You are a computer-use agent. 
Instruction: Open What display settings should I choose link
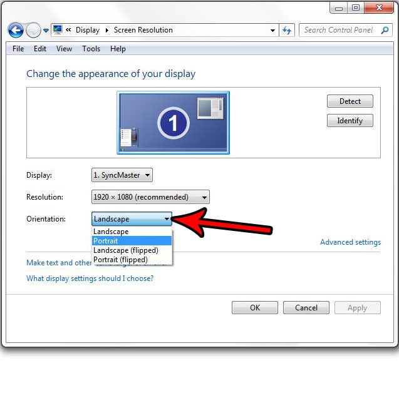coord(90,278)
